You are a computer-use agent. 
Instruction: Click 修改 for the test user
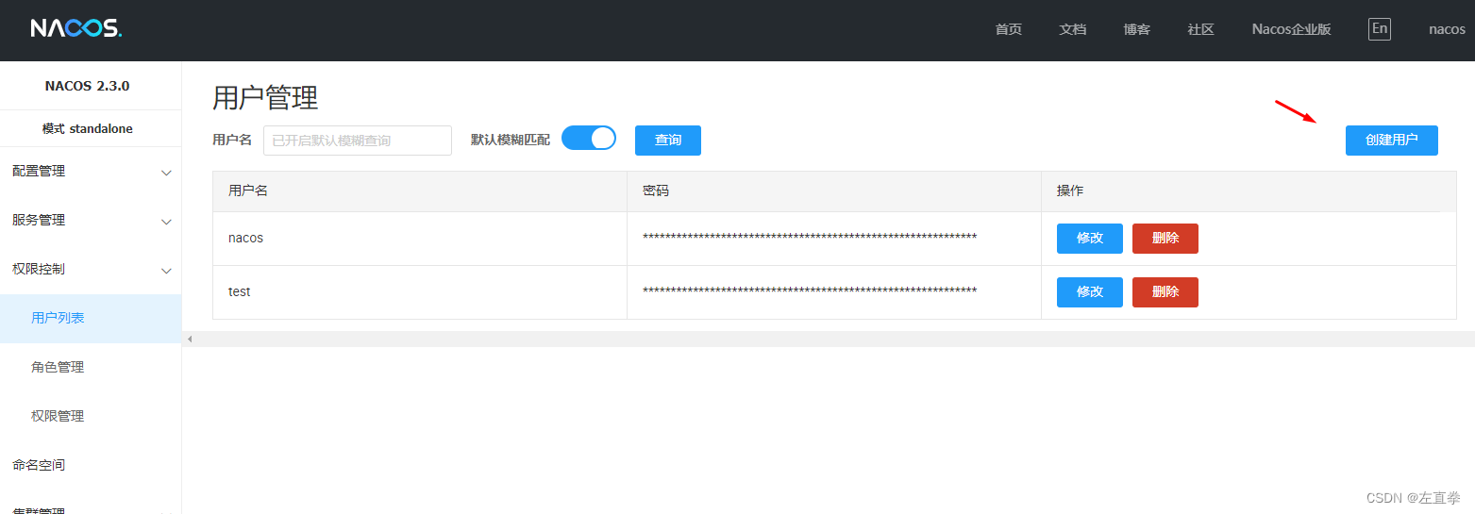click(x=1090, y=292)
